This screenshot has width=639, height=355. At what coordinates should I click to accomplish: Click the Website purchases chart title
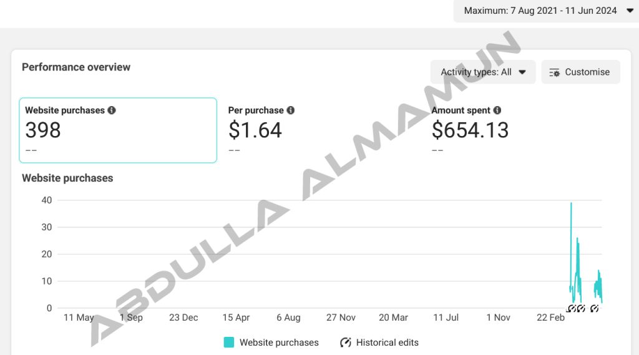point(67,178)
